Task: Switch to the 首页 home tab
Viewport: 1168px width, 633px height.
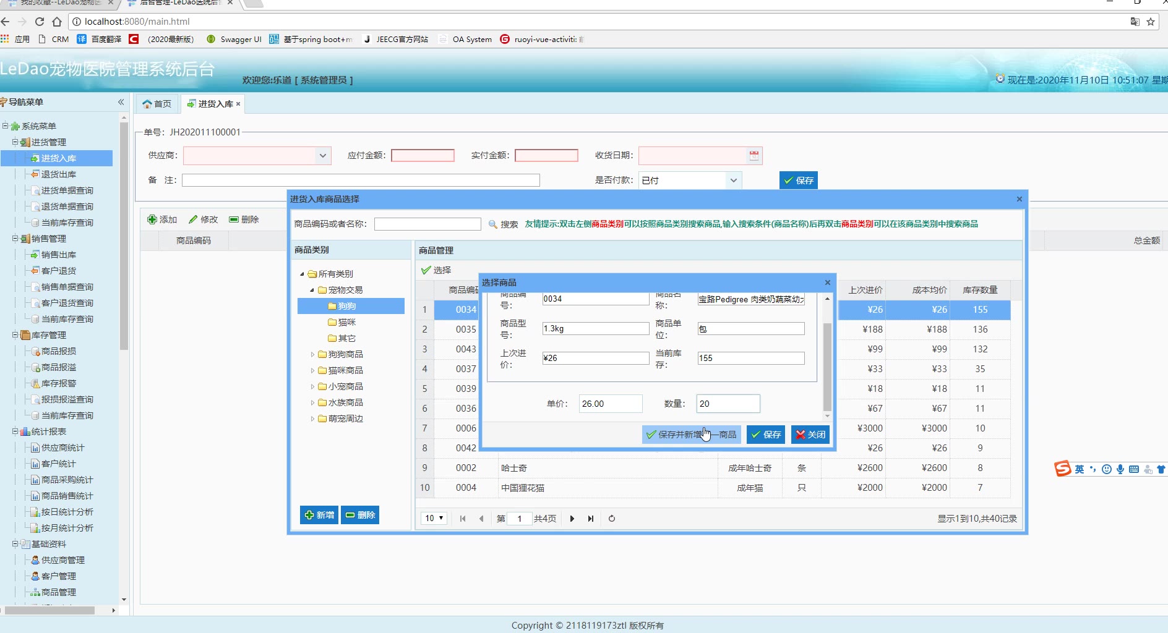Action: click(x=157, y=104)
